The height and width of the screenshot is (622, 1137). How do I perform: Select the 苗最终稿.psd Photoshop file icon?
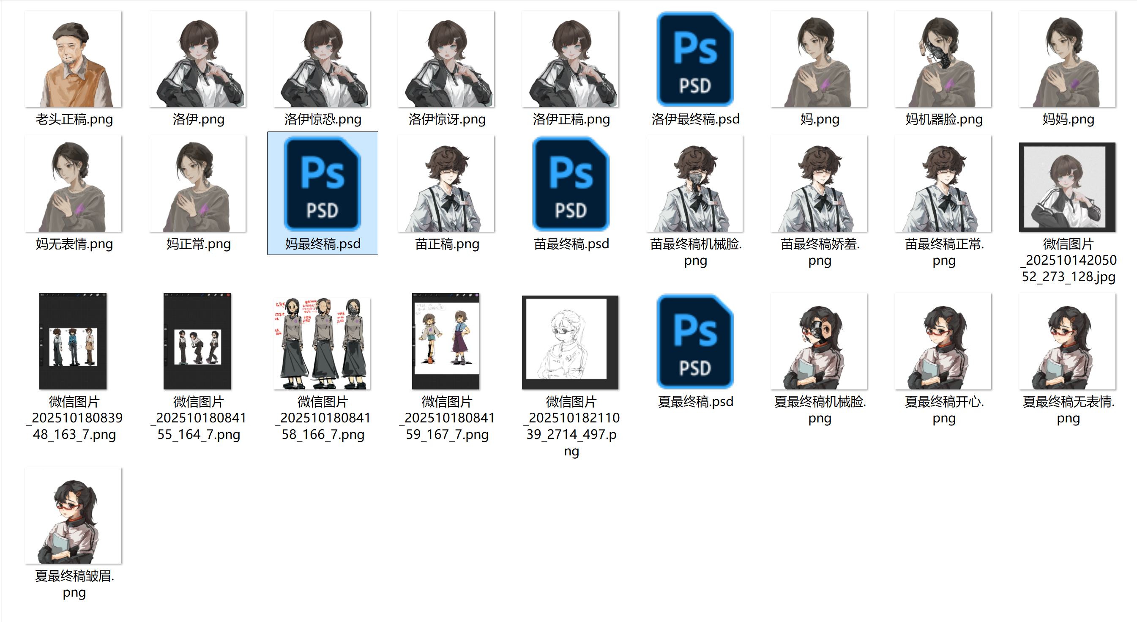click(x=571, y=184)
